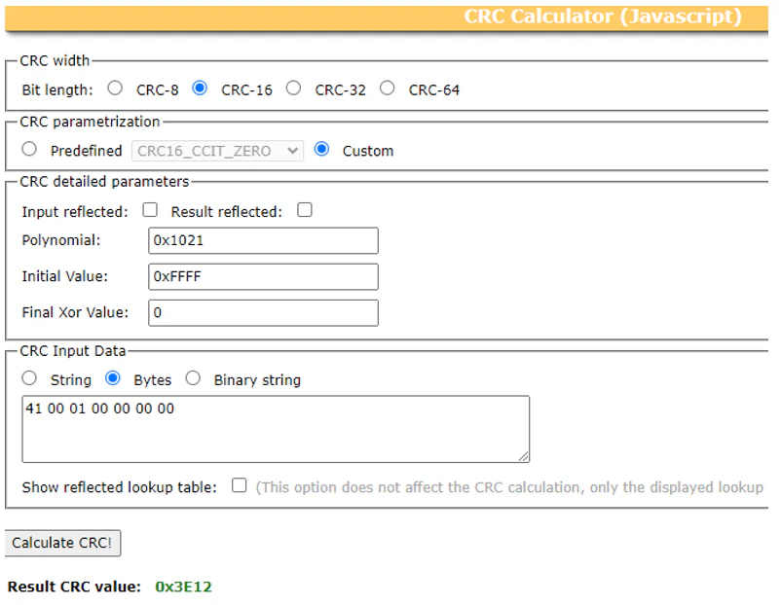Click the Result CRC value label
Image resolution: width=781 pixels, height=605 pixels.
point(75,587)
